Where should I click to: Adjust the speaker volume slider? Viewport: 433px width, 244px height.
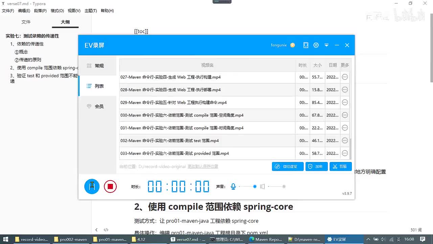277,186
